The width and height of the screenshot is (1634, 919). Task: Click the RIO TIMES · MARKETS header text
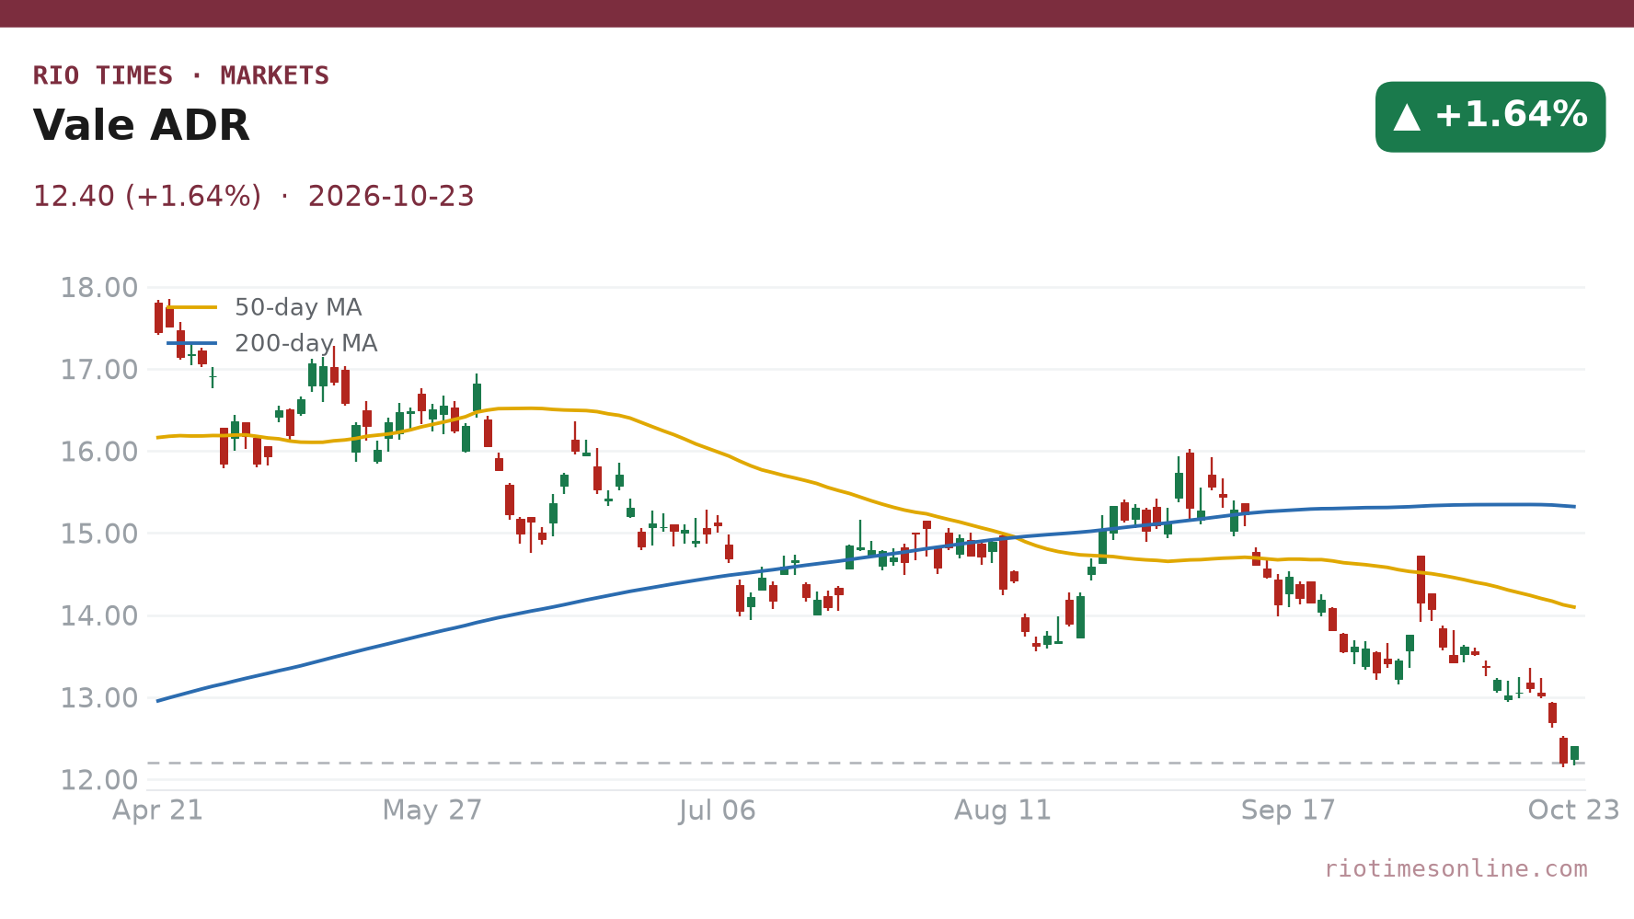point(180,75)
